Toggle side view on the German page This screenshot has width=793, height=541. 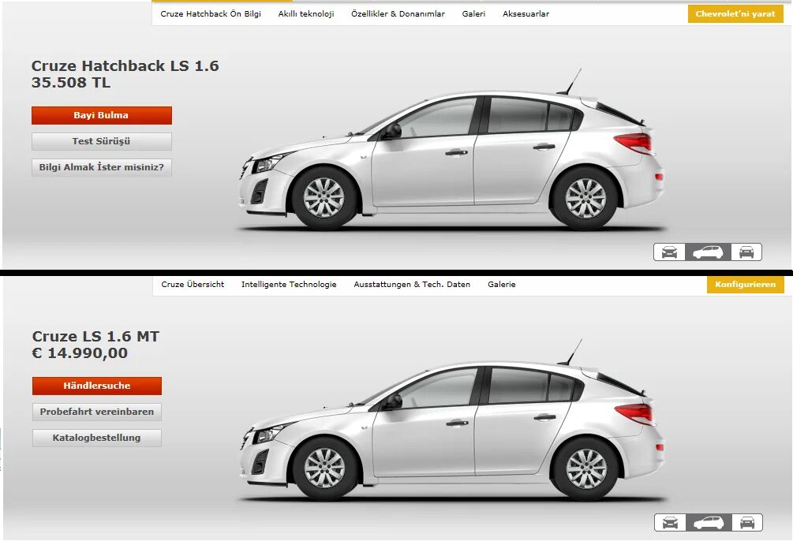point(709,523)
